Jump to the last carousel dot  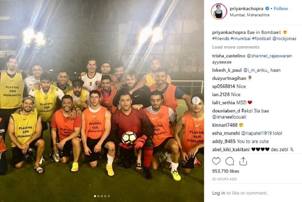tap(108, 196)
